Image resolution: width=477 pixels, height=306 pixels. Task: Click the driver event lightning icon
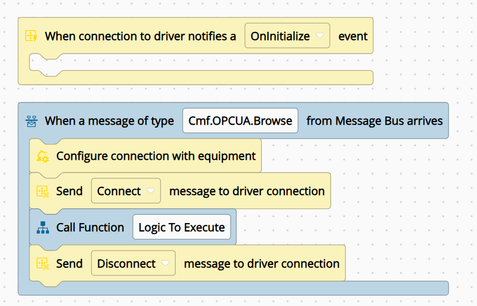(x=31, y=36)
